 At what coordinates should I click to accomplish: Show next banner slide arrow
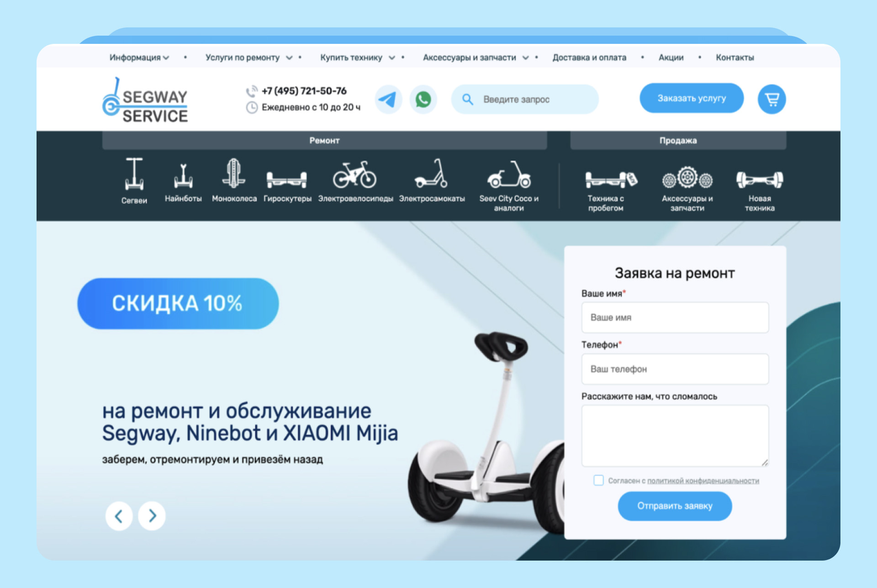pos(152,516)
